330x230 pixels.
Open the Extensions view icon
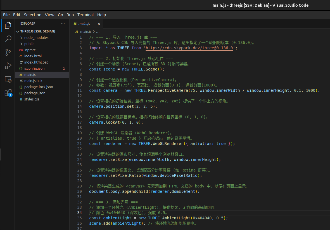pos(8,93)
